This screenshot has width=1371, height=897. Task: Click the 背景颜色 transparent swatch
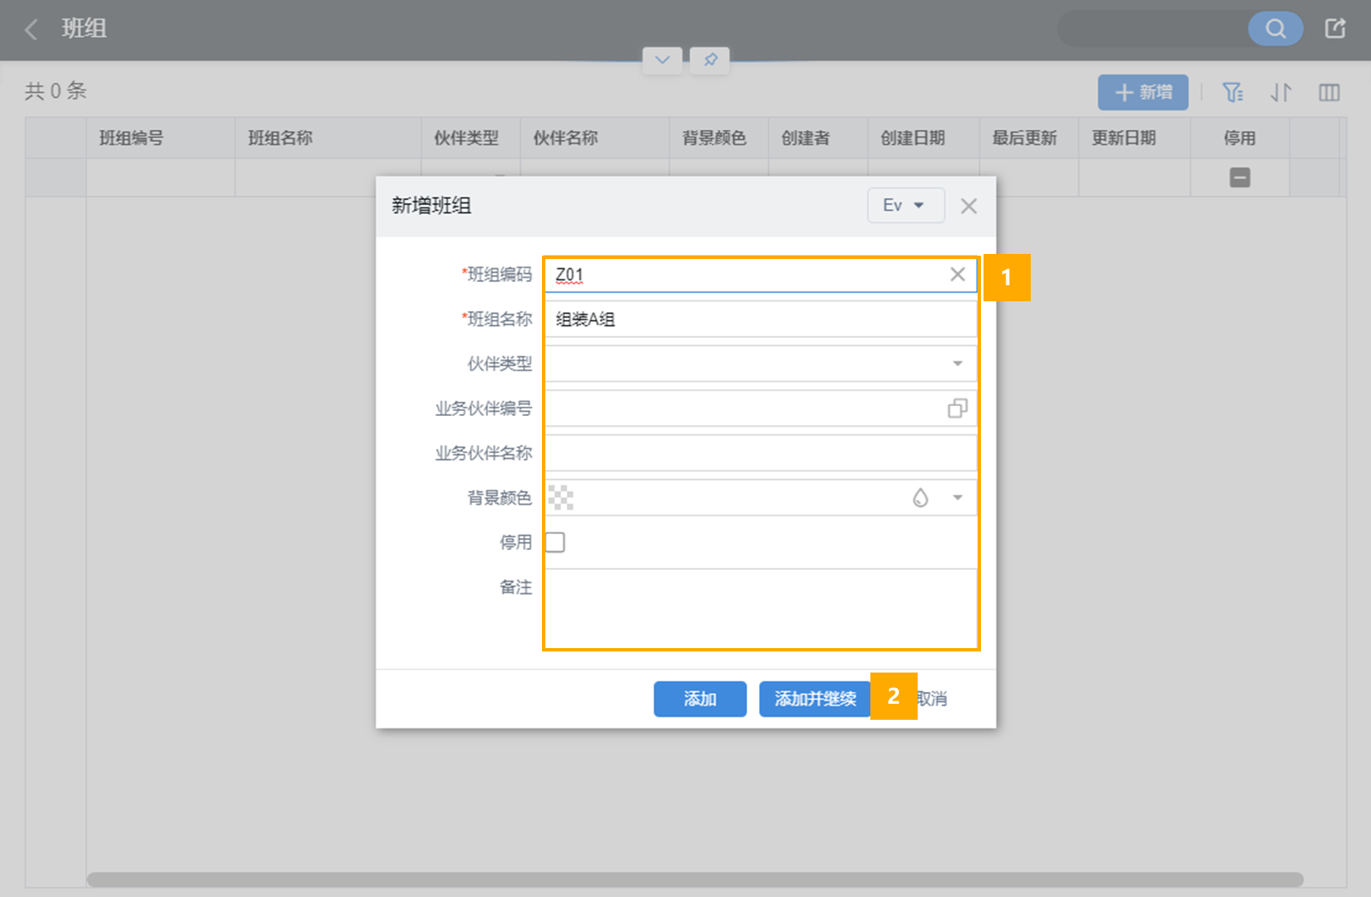pos(561,498)
